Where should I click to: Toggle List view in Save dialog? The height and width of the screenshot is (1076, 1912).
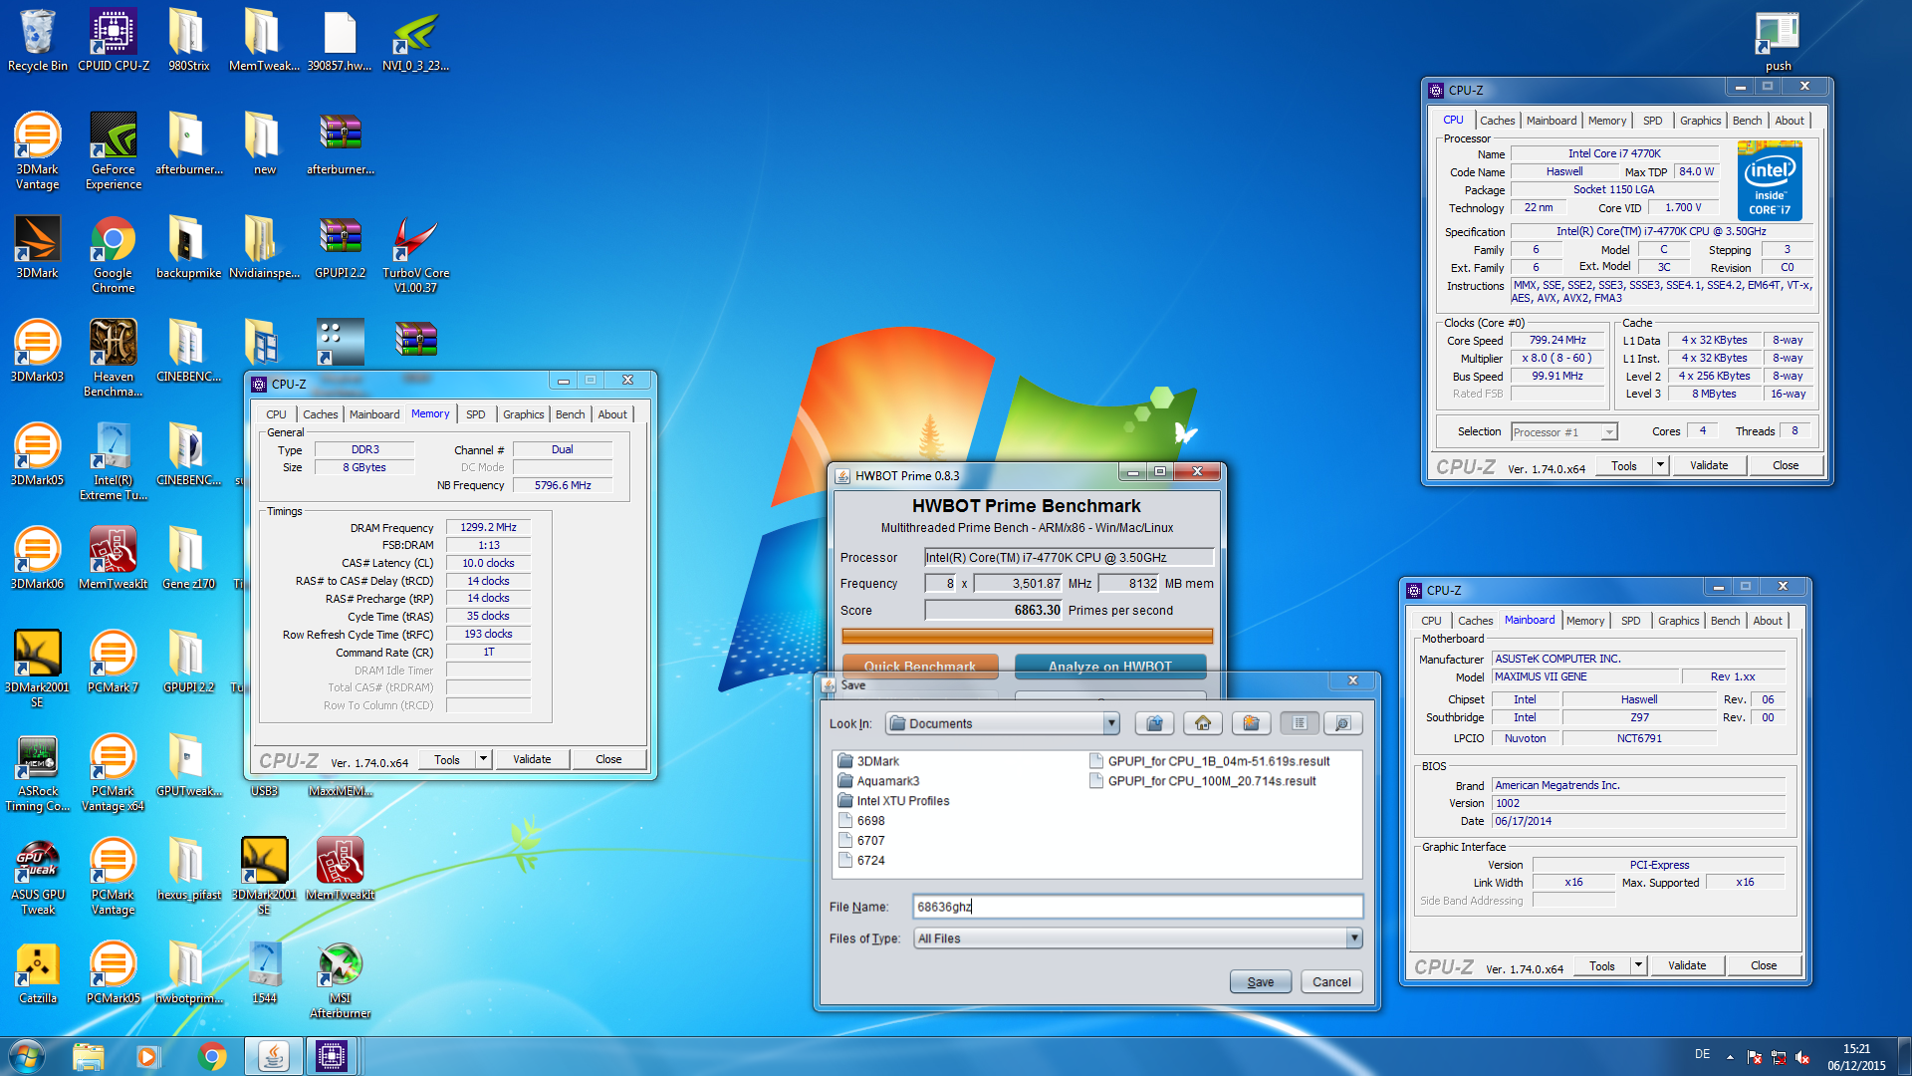[x=1300, y=723]
